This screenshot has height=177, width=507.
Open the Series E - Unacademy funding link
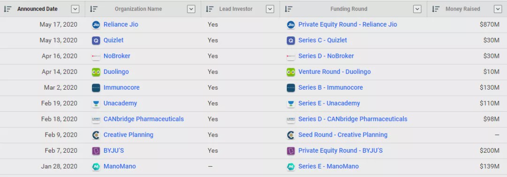pyautogui.click(x=329, y=103)
